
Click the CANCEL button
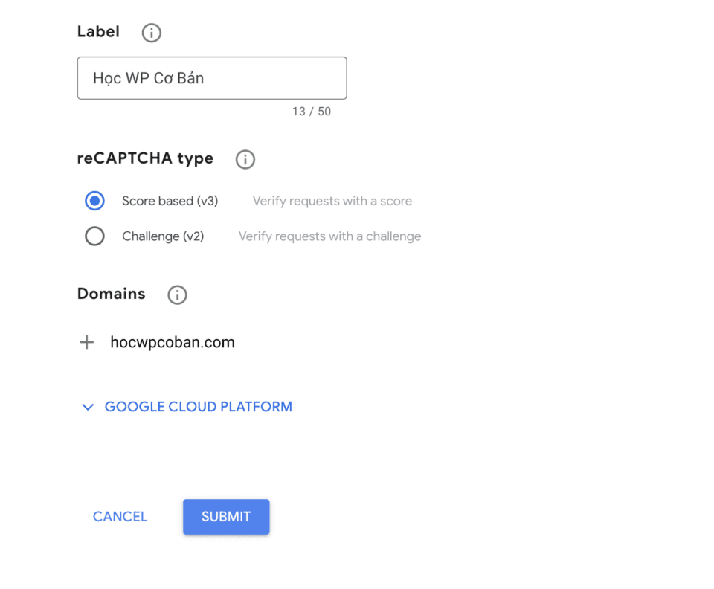(120, 516)
